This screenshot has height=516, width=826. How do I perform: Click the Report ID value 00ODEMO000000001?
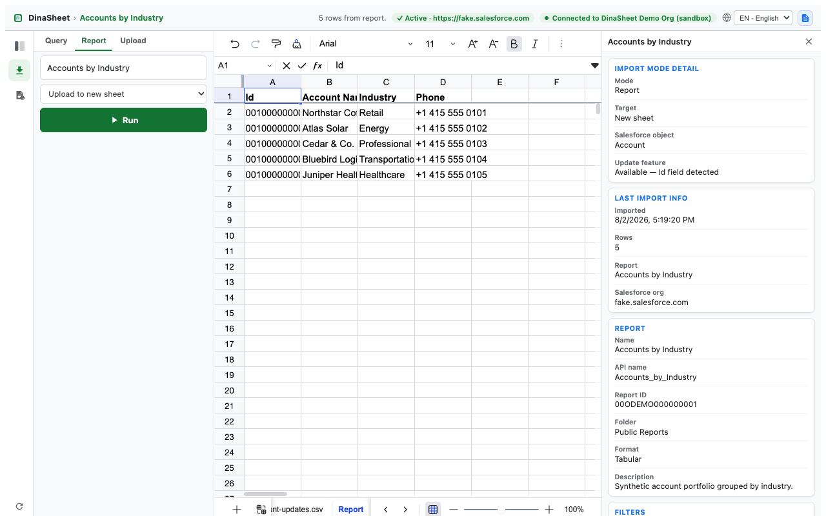click(x=656, y=404)
